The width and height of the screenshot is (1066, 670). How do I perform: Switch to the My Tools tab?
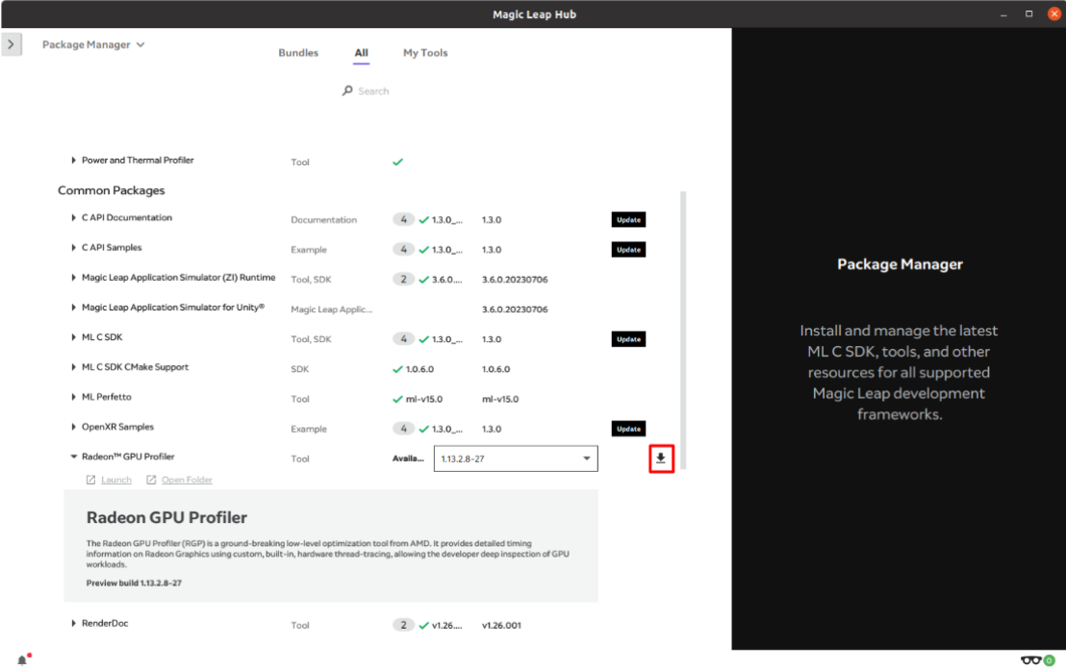click(425, 53)
